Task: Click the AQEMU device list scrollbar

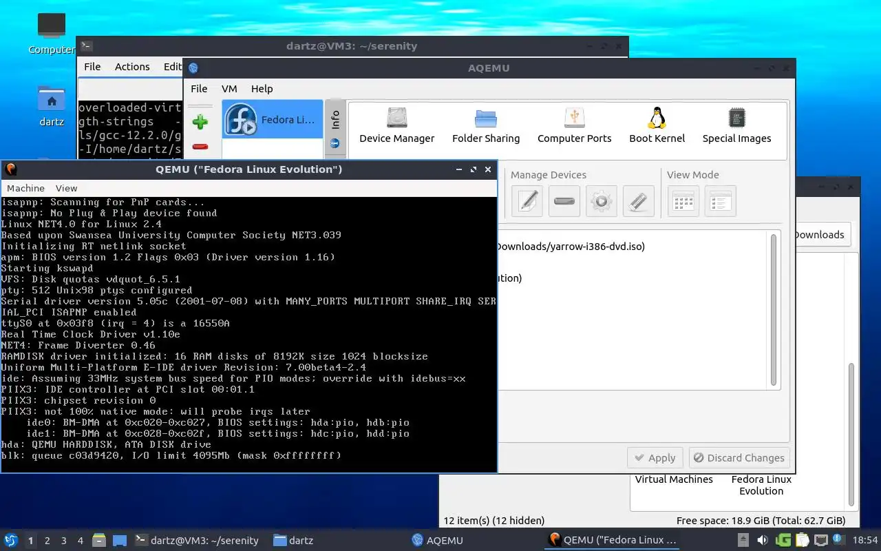Action: click(x=774, y=310)
